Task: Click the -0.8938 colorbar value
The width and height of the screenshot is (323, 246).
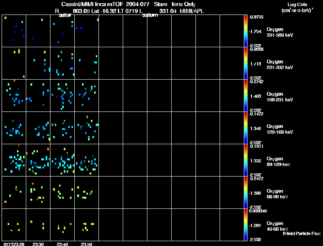Action: coord(256,49)
